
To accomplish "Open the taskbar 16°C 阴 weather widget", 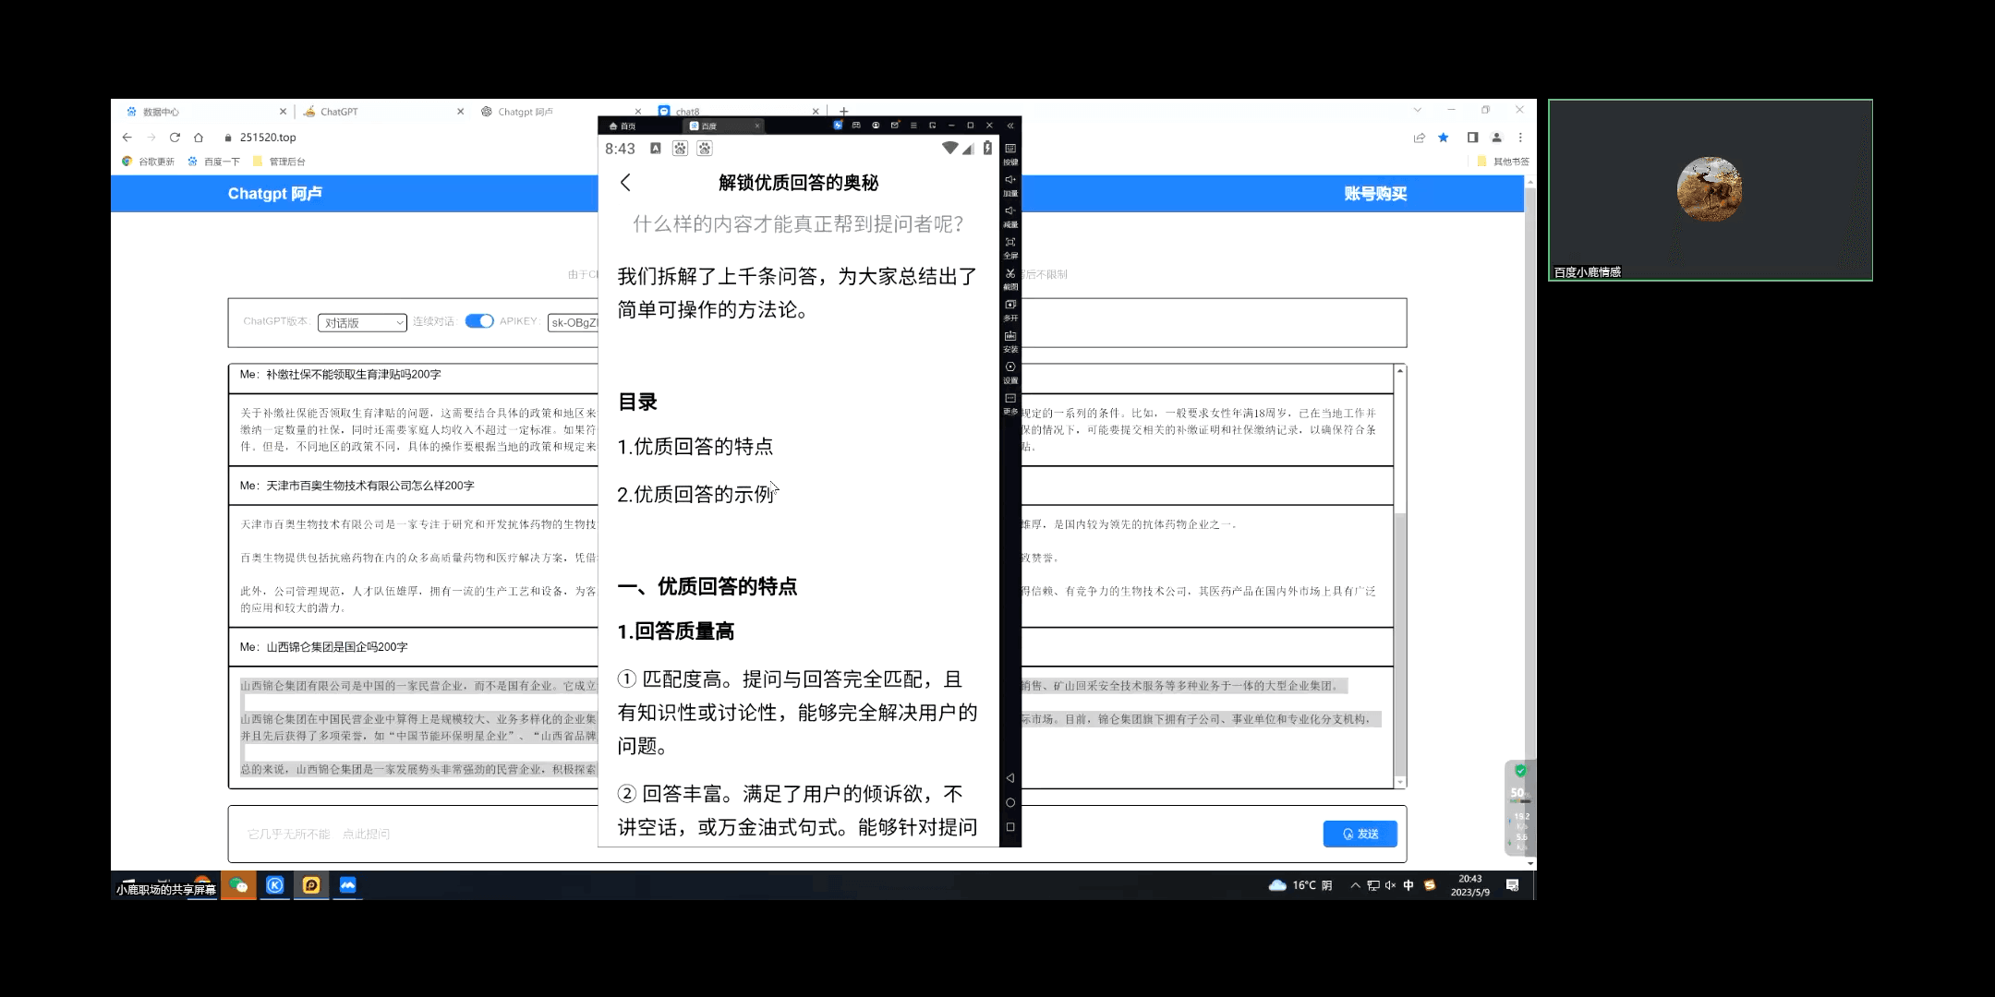I will pyautogui.click(x=1301, y=885).
